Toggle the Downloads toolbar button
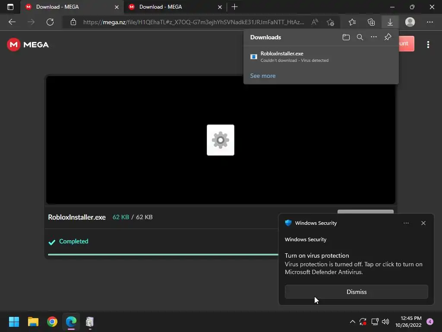The image size is (442, 332). 390,22
